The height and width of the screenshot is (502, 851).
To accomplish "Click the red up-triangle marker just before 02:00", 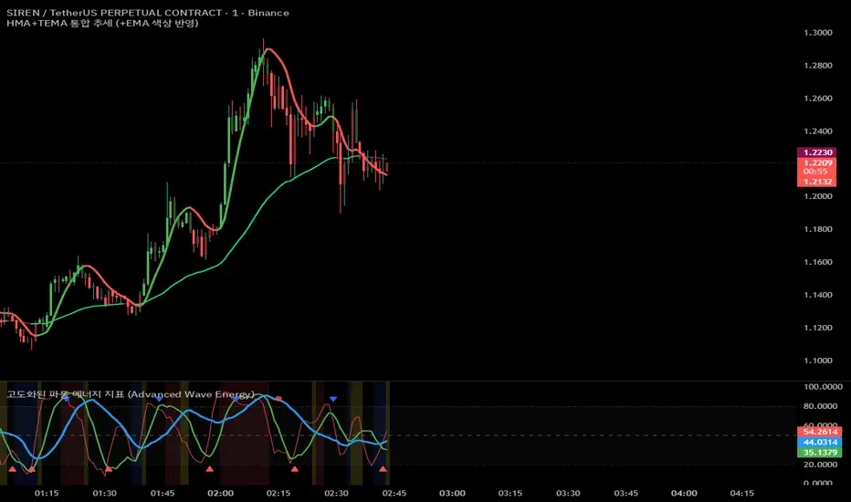I will (209, 468).
